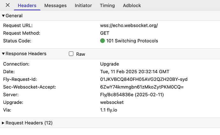Click the Upgrade header value websocket

click(x=112, y=102)
